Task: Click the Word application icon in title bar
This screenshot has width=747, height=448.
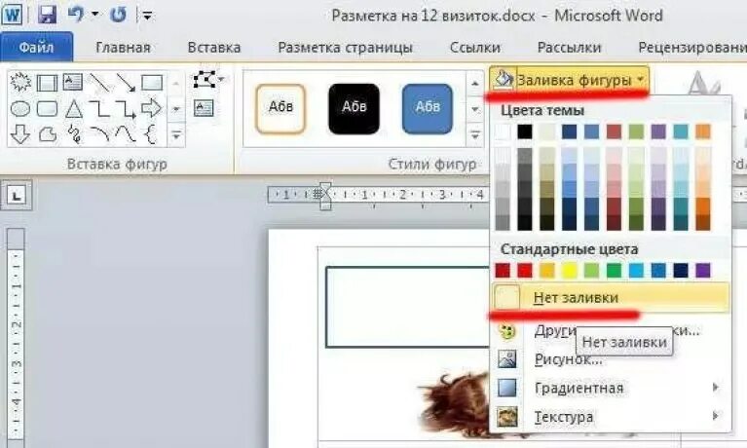Action: (12, 15)
